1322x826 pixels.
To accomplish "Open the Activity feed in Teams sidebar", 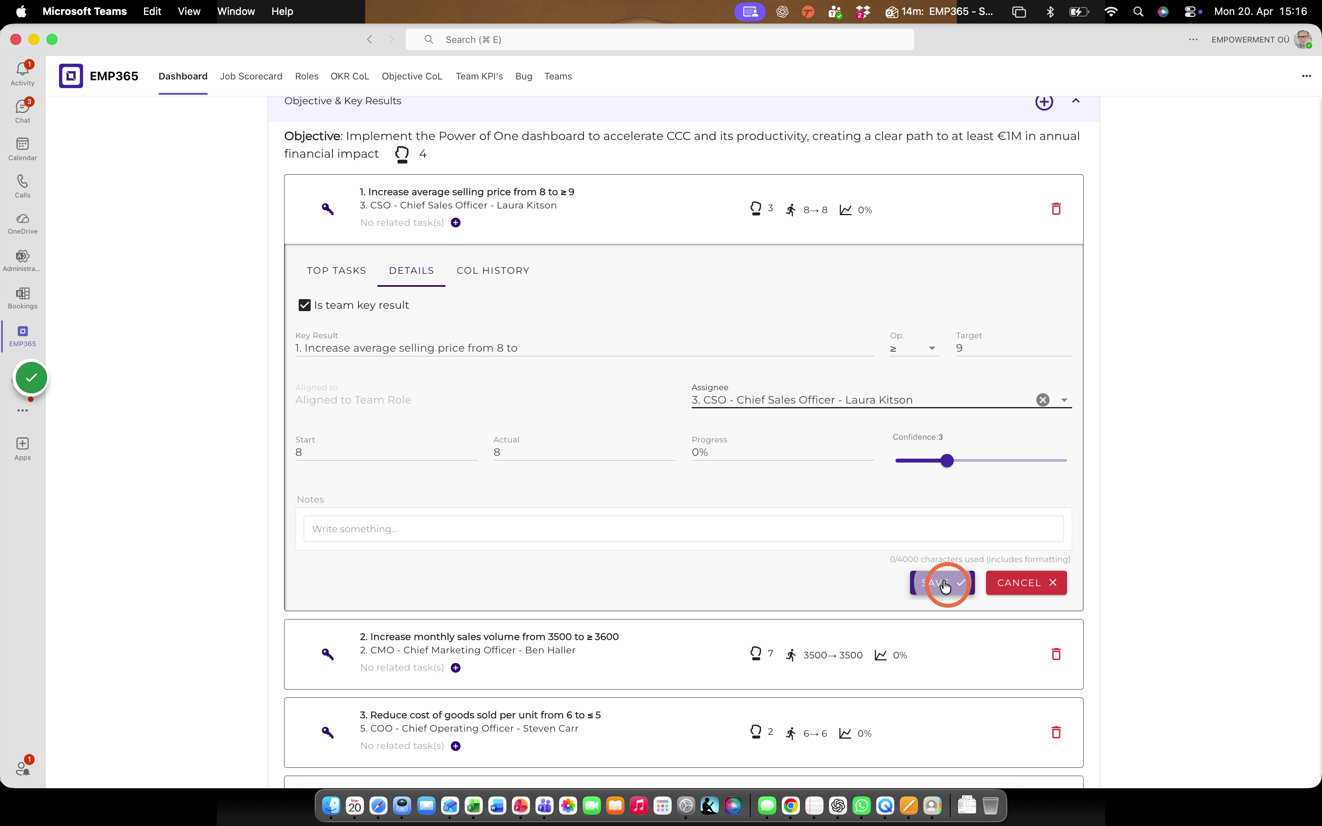I will [x=22, y=74].
